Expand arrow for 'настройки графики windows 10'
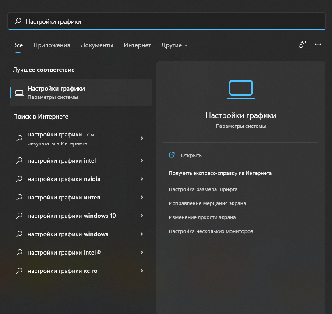 point(141,216)
